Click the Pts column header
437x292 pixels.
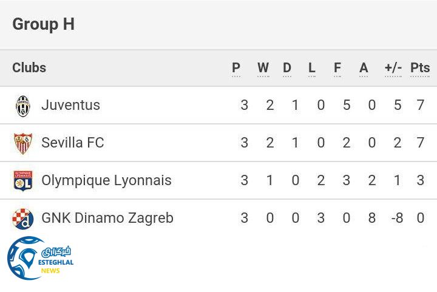[x=420, y=68]
